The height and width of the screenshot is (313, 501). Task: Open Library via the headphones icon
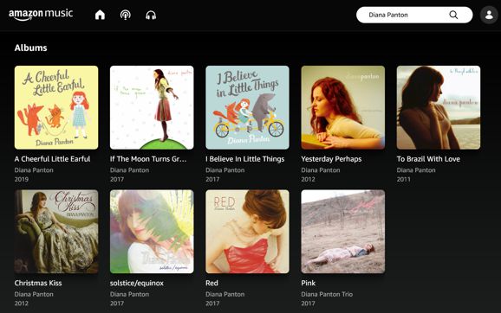pos(151,15)
